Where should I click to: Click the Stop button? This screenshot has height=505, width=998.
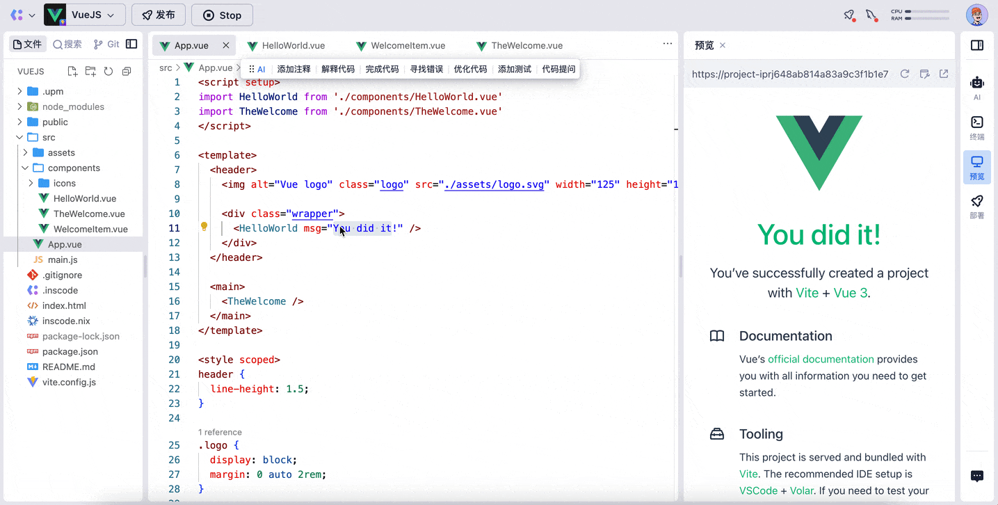pos(222,15)
